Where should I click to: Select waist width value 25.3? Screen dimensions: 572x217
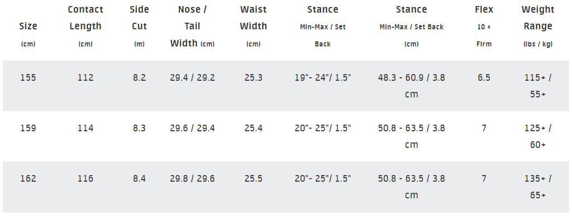tap(253, 78)
